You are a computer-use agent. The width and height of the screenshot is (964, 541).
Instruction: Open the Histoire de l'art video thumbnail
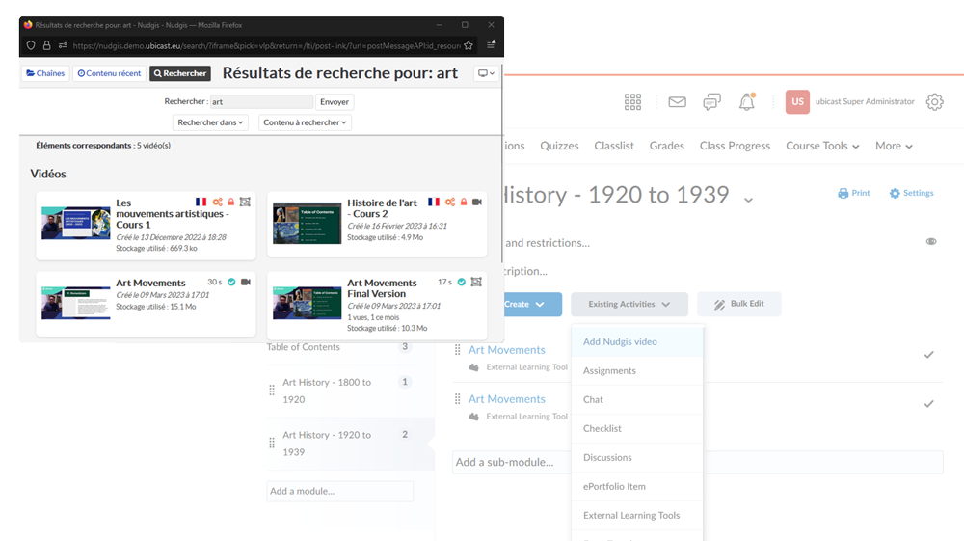pos(307,223)
